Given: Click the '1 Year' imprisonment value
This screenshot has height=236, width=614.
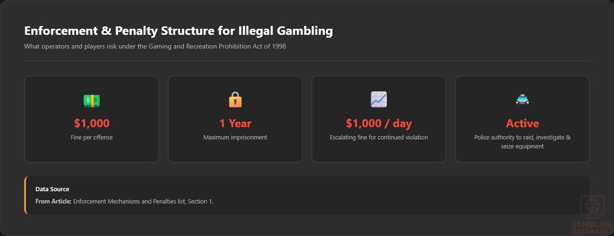Looking at the screenshot, I should (235, 123).
